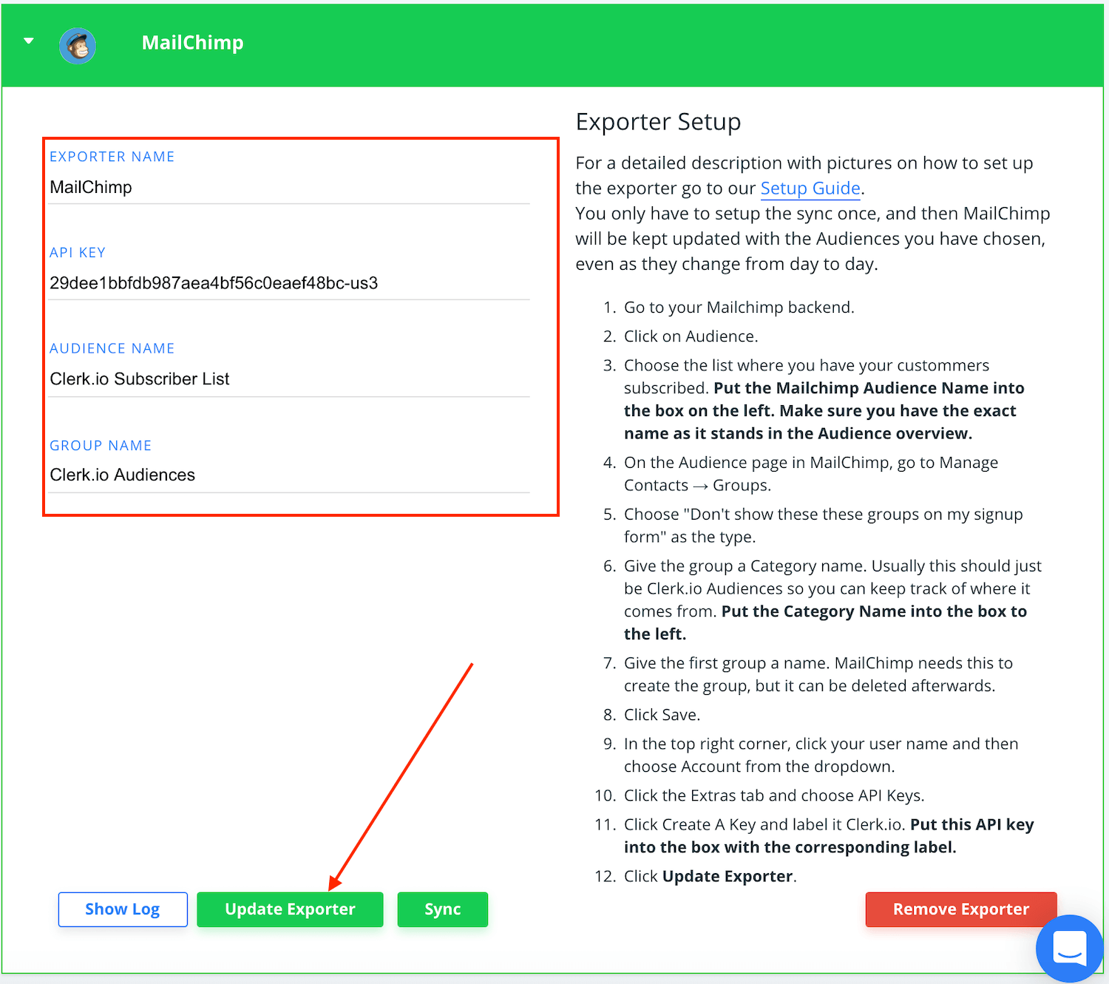Click step 1 'Go to your Mailchimp backend'
The height and width of the screenshot is (984, 1109).
739,308
